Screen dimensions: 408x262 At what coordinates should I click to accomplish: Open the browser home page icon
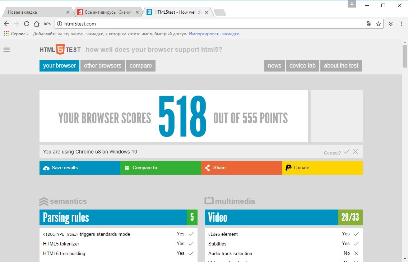37,24
